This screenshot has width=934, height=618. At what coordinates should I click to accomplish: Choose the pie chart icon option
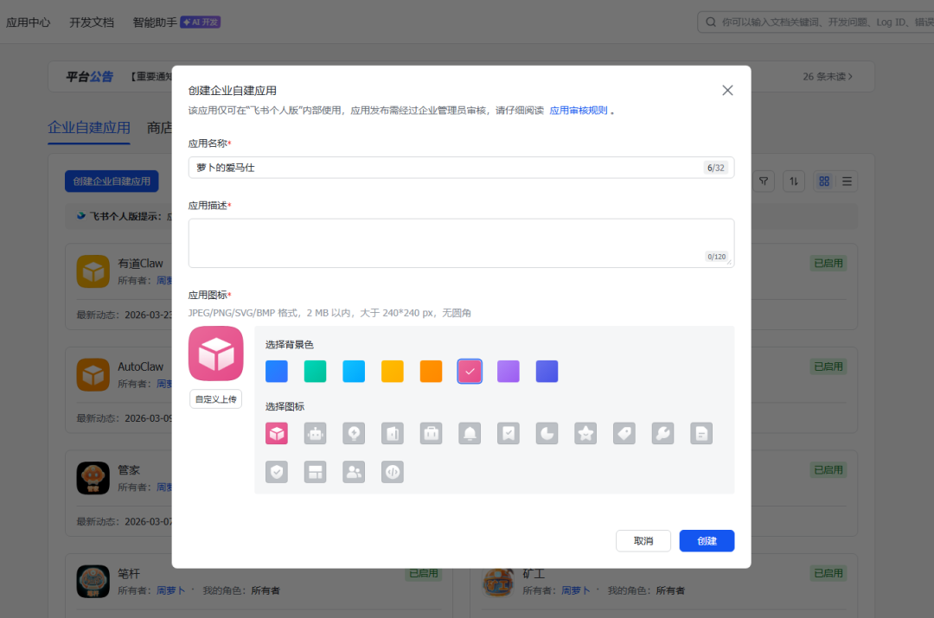547,433
